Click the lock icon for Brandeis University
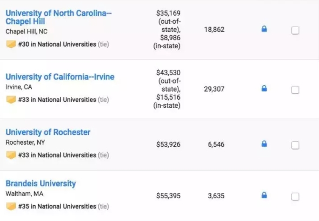This screenshot has width=319, height=221. click(264, 195)
